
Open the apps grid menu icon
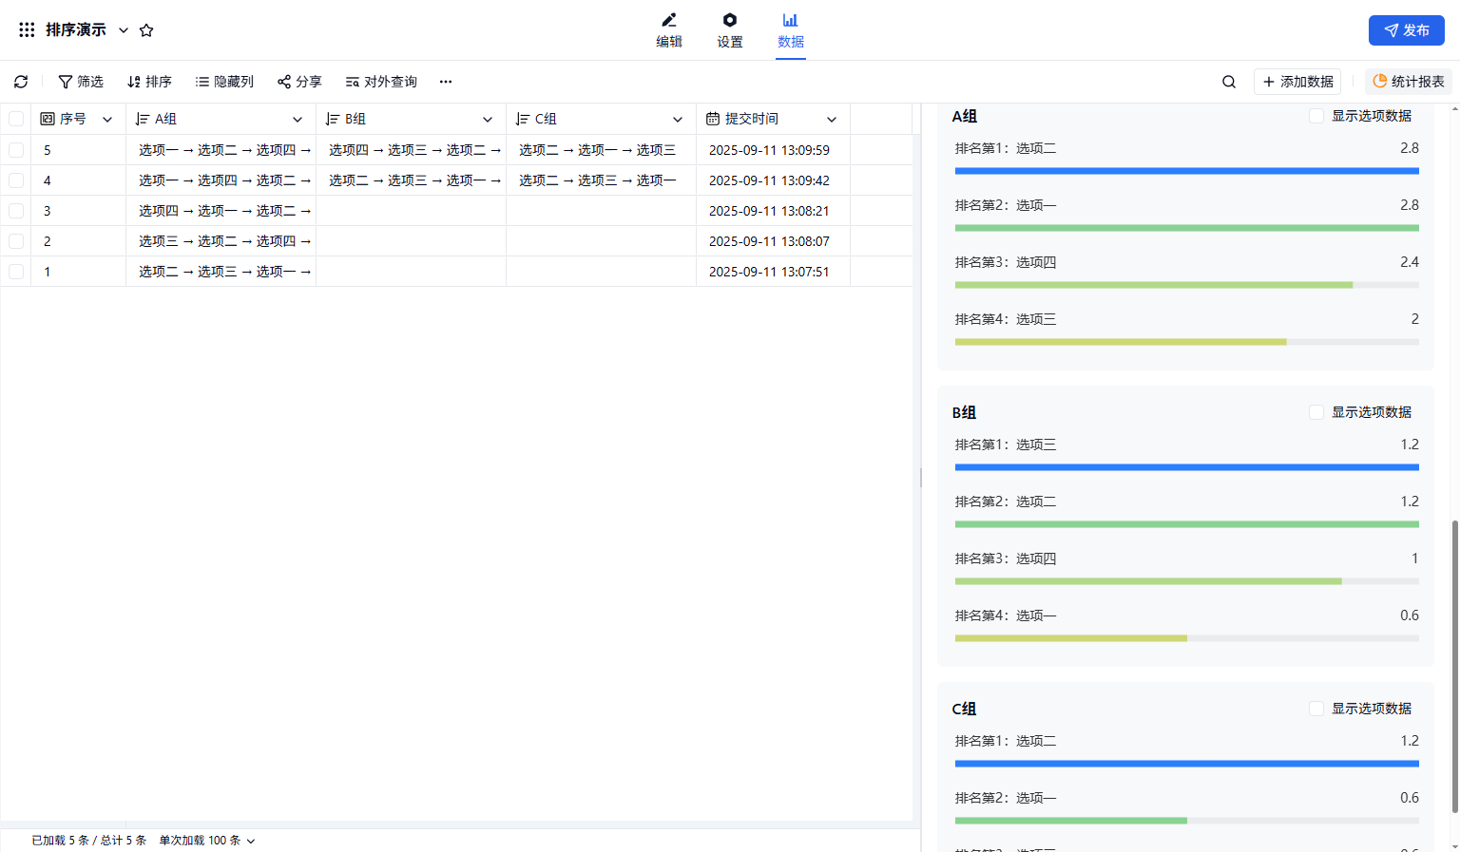27,30
